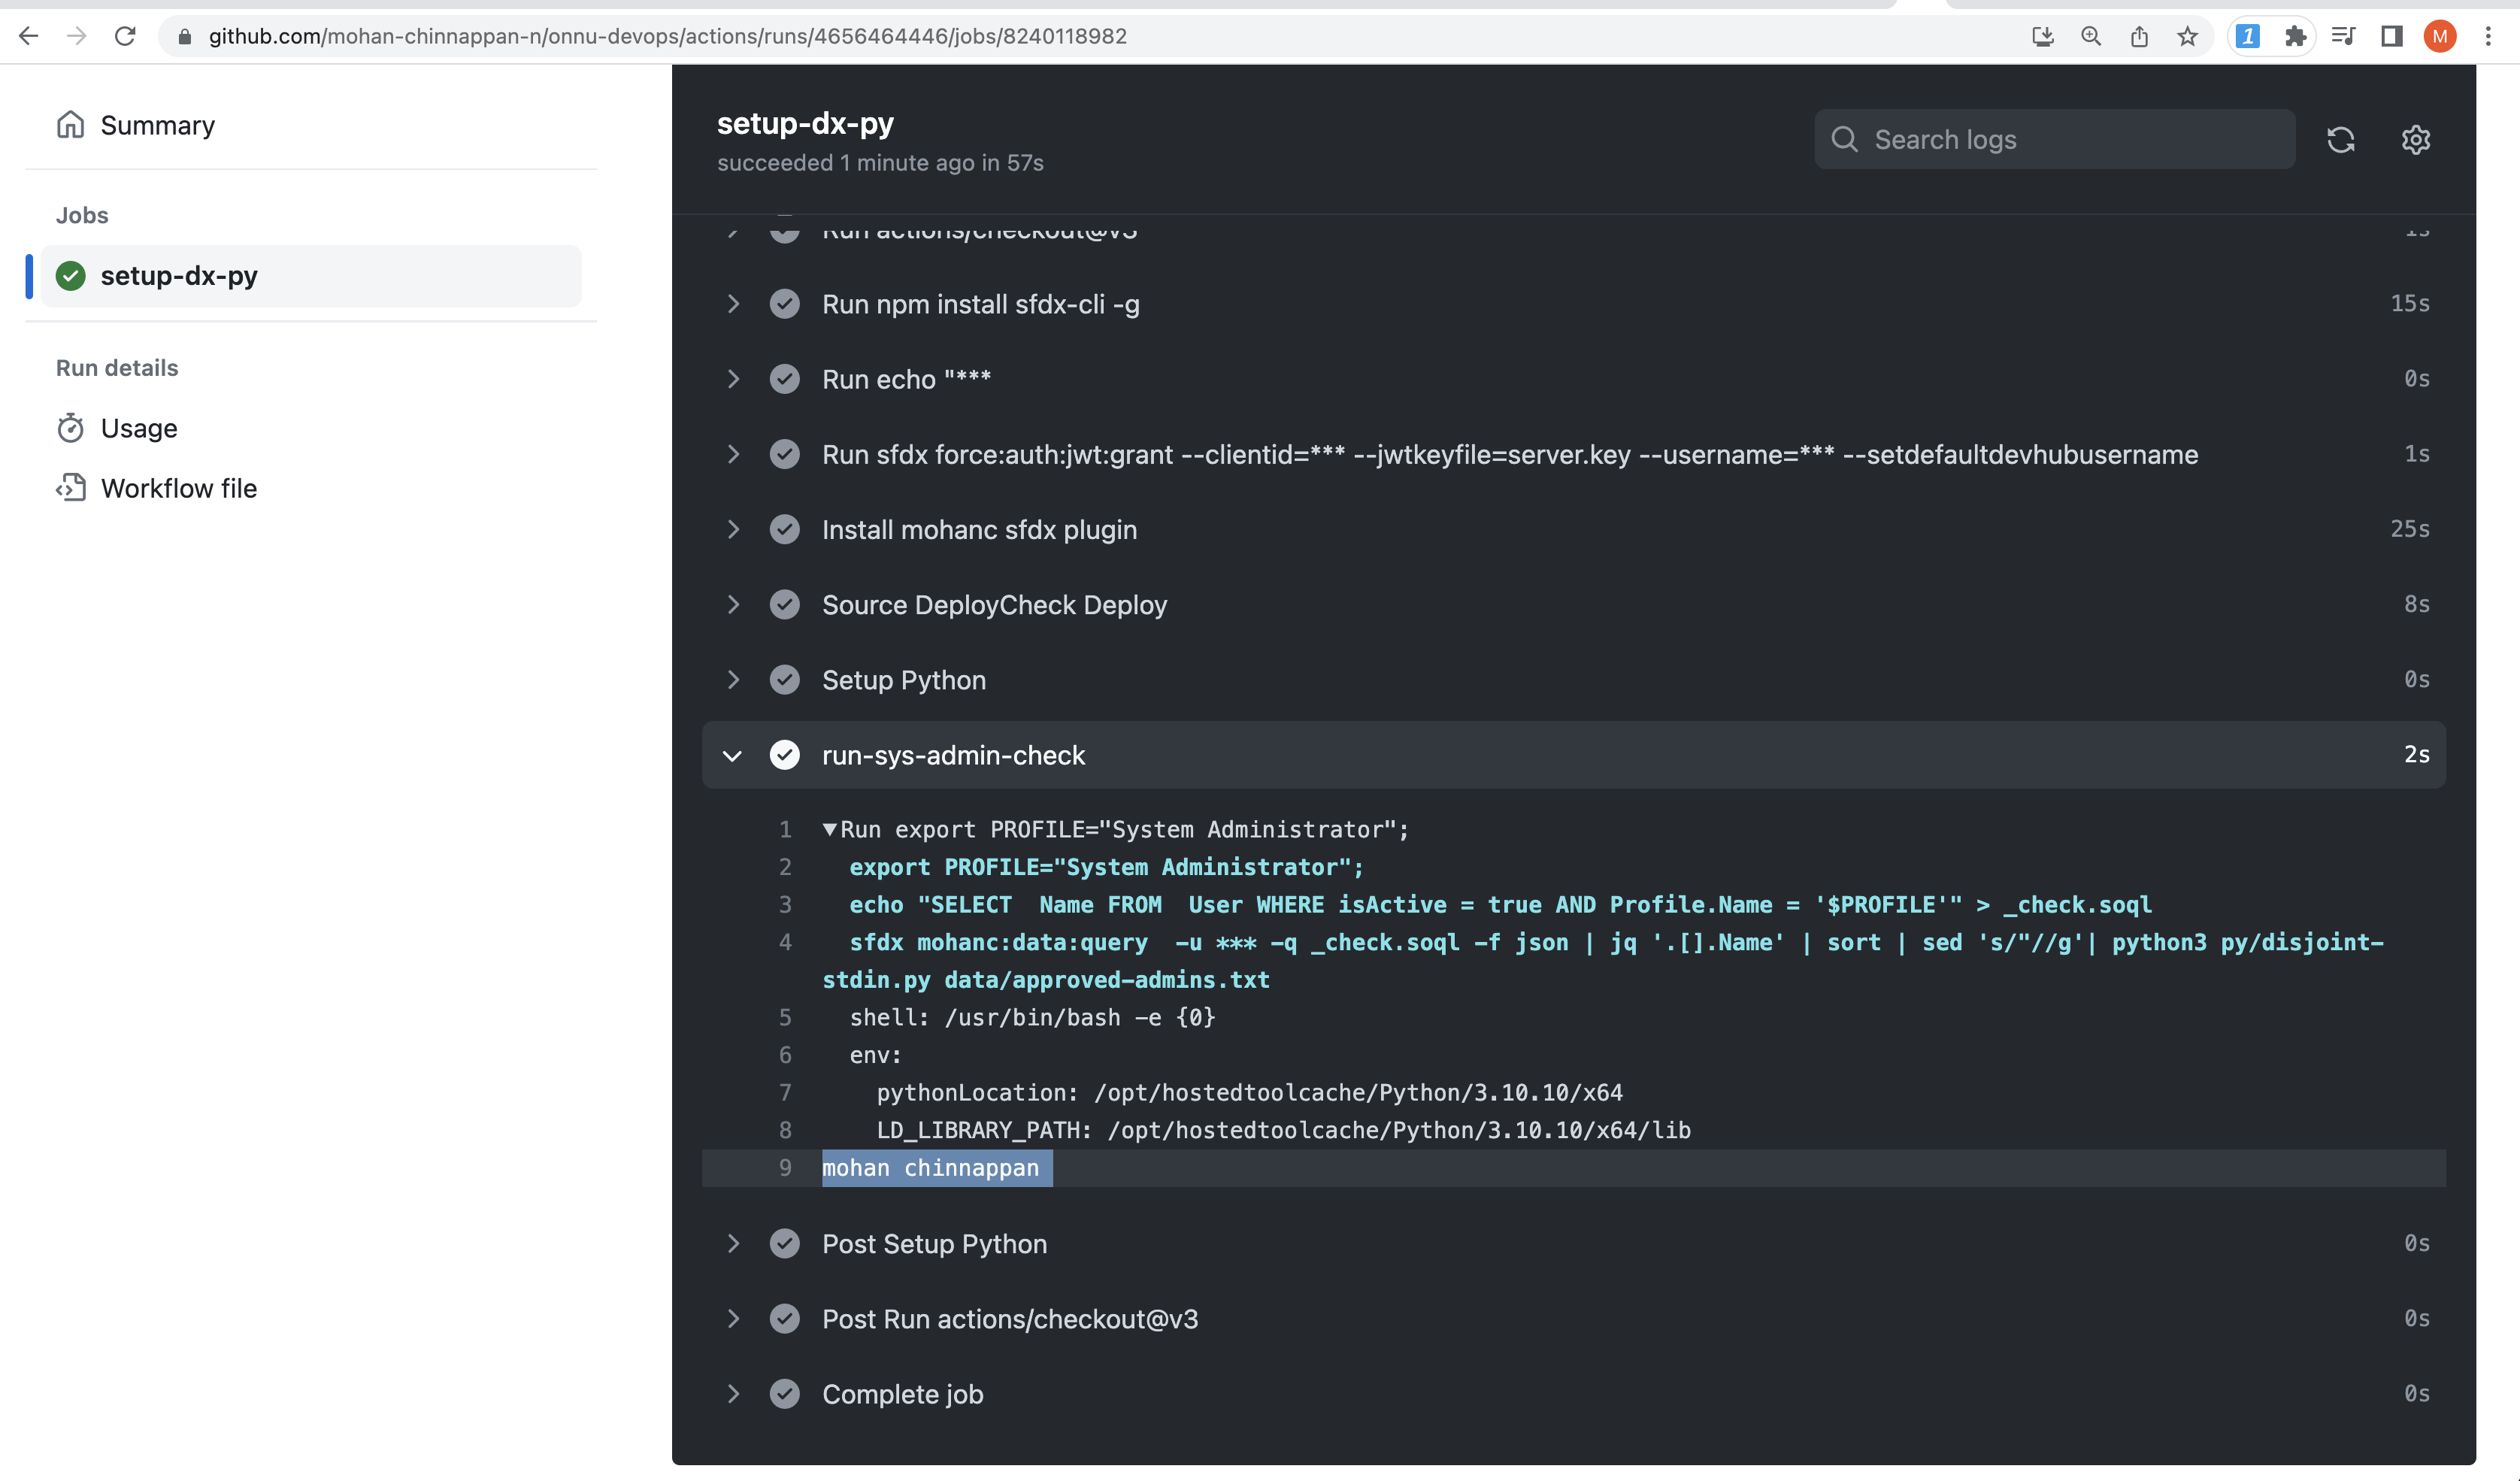This screenshot has height=1481, width=2520.
Task: Click the 15s duration of npm install step
Action: pyautogui.click(x=2410, y=304)
